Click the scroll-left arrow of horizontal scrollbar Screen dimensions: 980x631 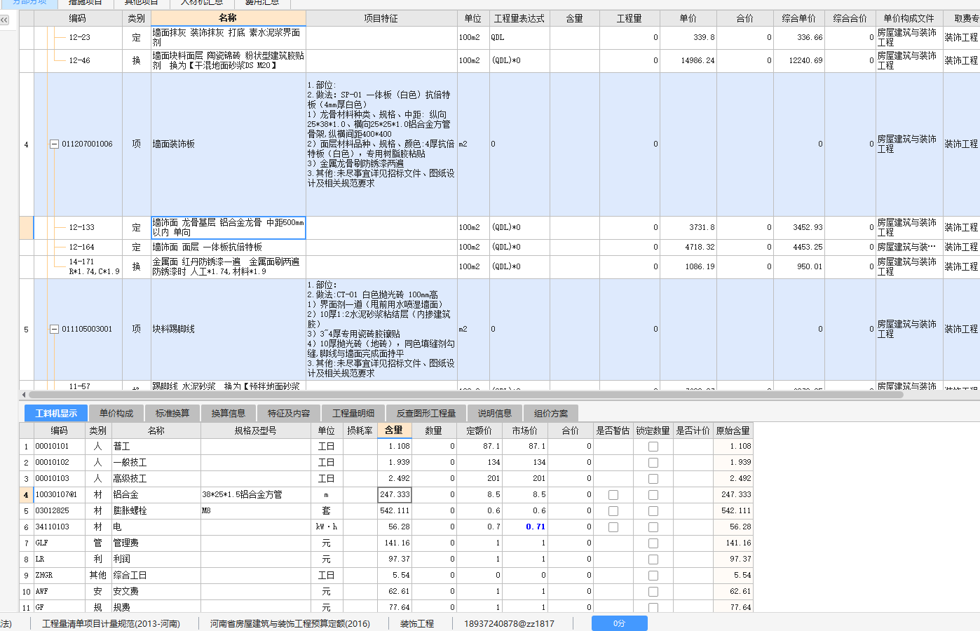click(24, 395)
